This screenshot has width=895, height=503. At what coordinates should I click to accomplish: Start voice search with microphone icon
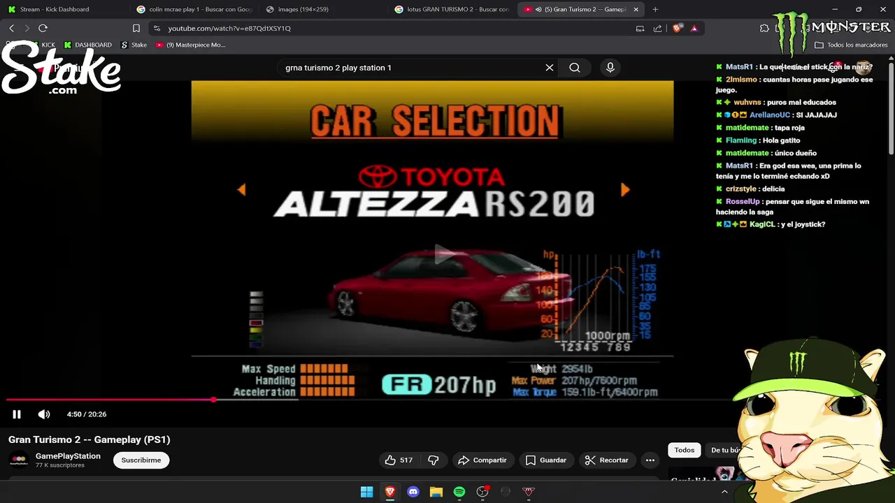pos(610,68)
